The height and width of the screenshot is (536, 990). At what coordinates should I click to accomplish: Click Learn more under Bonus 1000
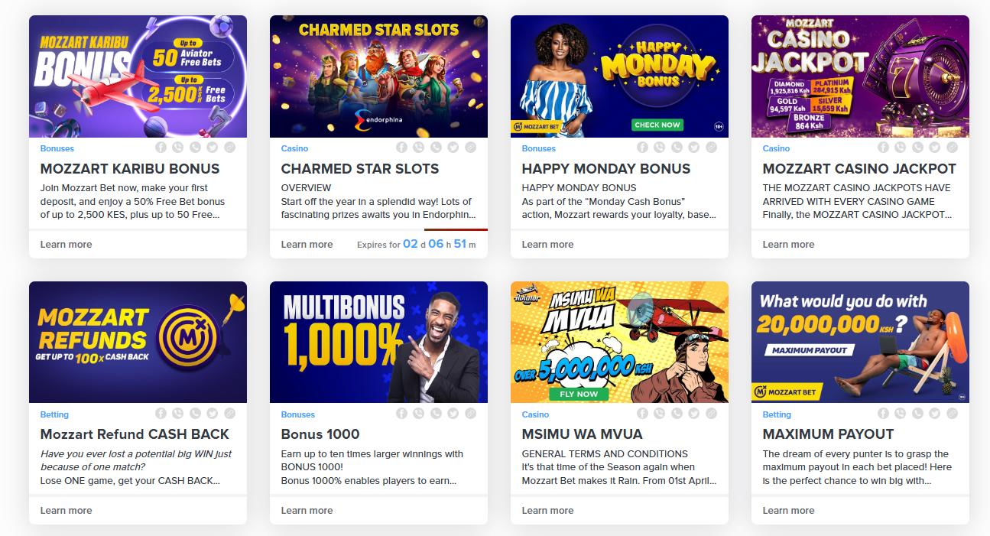tap(307, 511)
